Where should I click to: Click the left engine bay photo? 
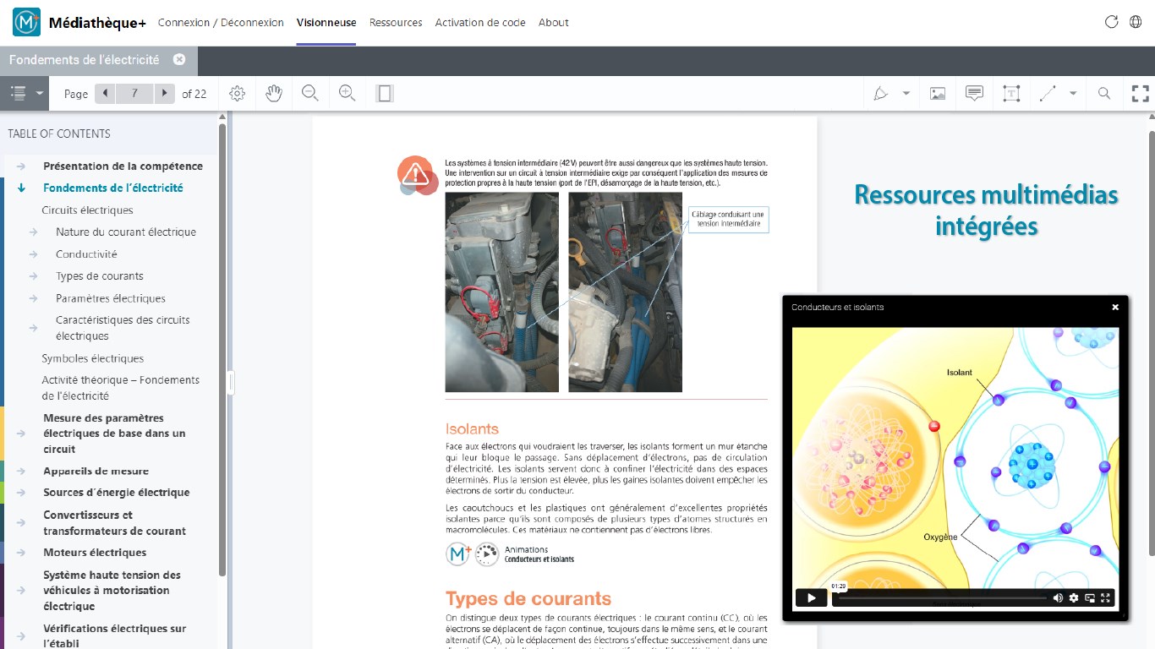tap(502, 292)
